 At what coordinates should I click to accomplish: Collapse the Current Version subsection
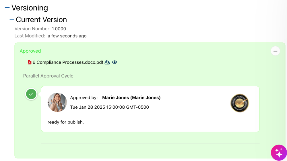point(12,19)
